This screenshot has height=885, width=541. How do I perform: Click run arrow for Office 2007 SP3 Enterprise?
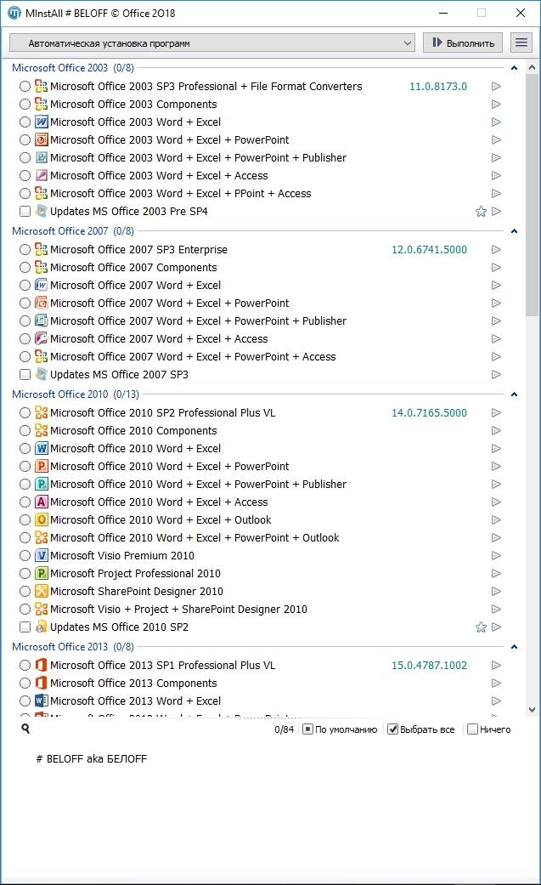pos(496,249)
